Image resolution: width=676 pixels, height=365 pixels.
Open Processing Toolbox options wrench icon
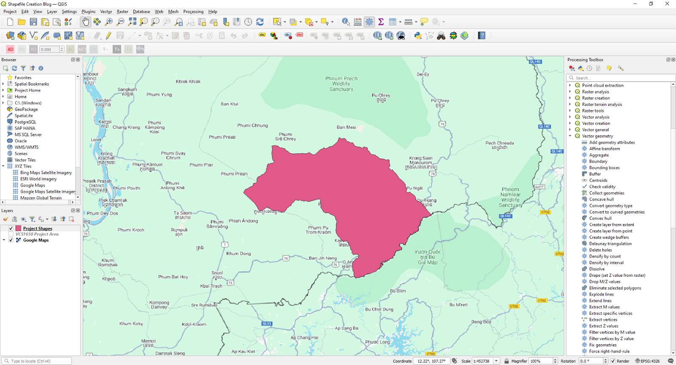[620, 68]
